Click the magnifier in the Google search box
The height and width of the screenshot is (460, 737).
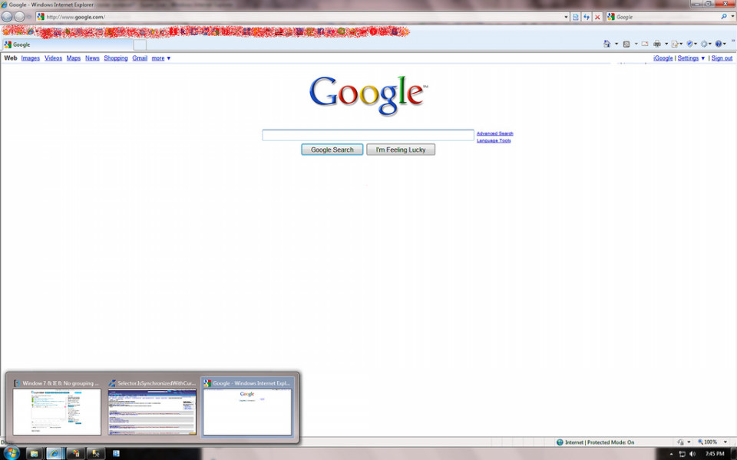coord(724,16)
